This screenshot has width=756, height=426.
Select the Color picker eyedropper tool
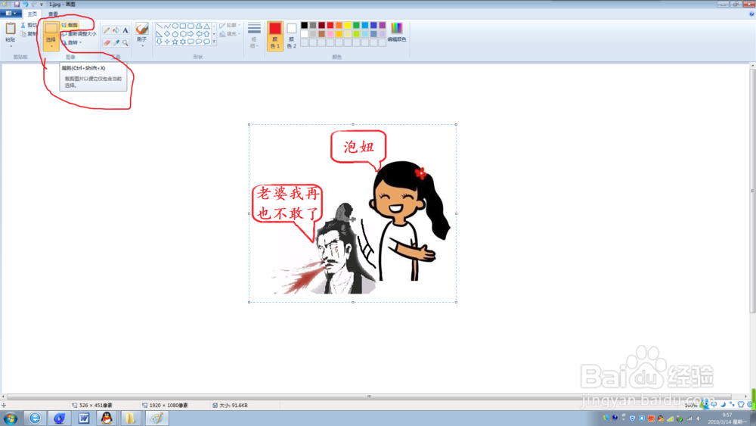pos(116,42)
